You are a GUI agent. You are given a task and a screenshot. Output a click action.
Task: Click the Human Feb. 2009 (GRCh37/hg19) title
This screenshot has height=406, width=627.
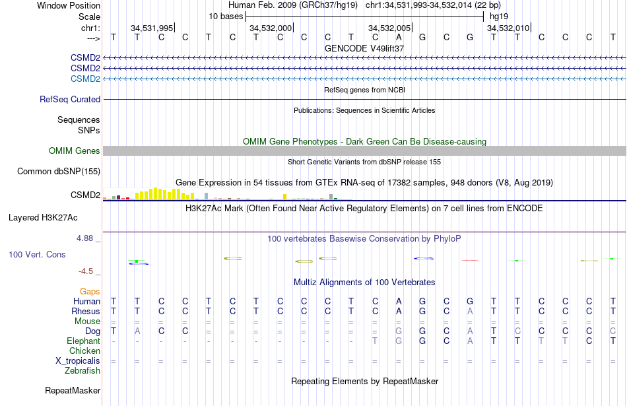pos(292,5)
